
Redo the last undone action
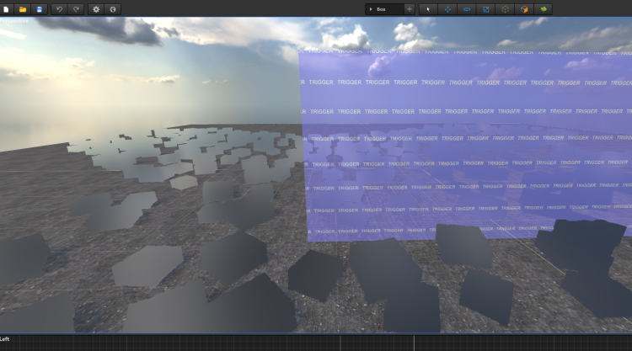tap(76, 8)
